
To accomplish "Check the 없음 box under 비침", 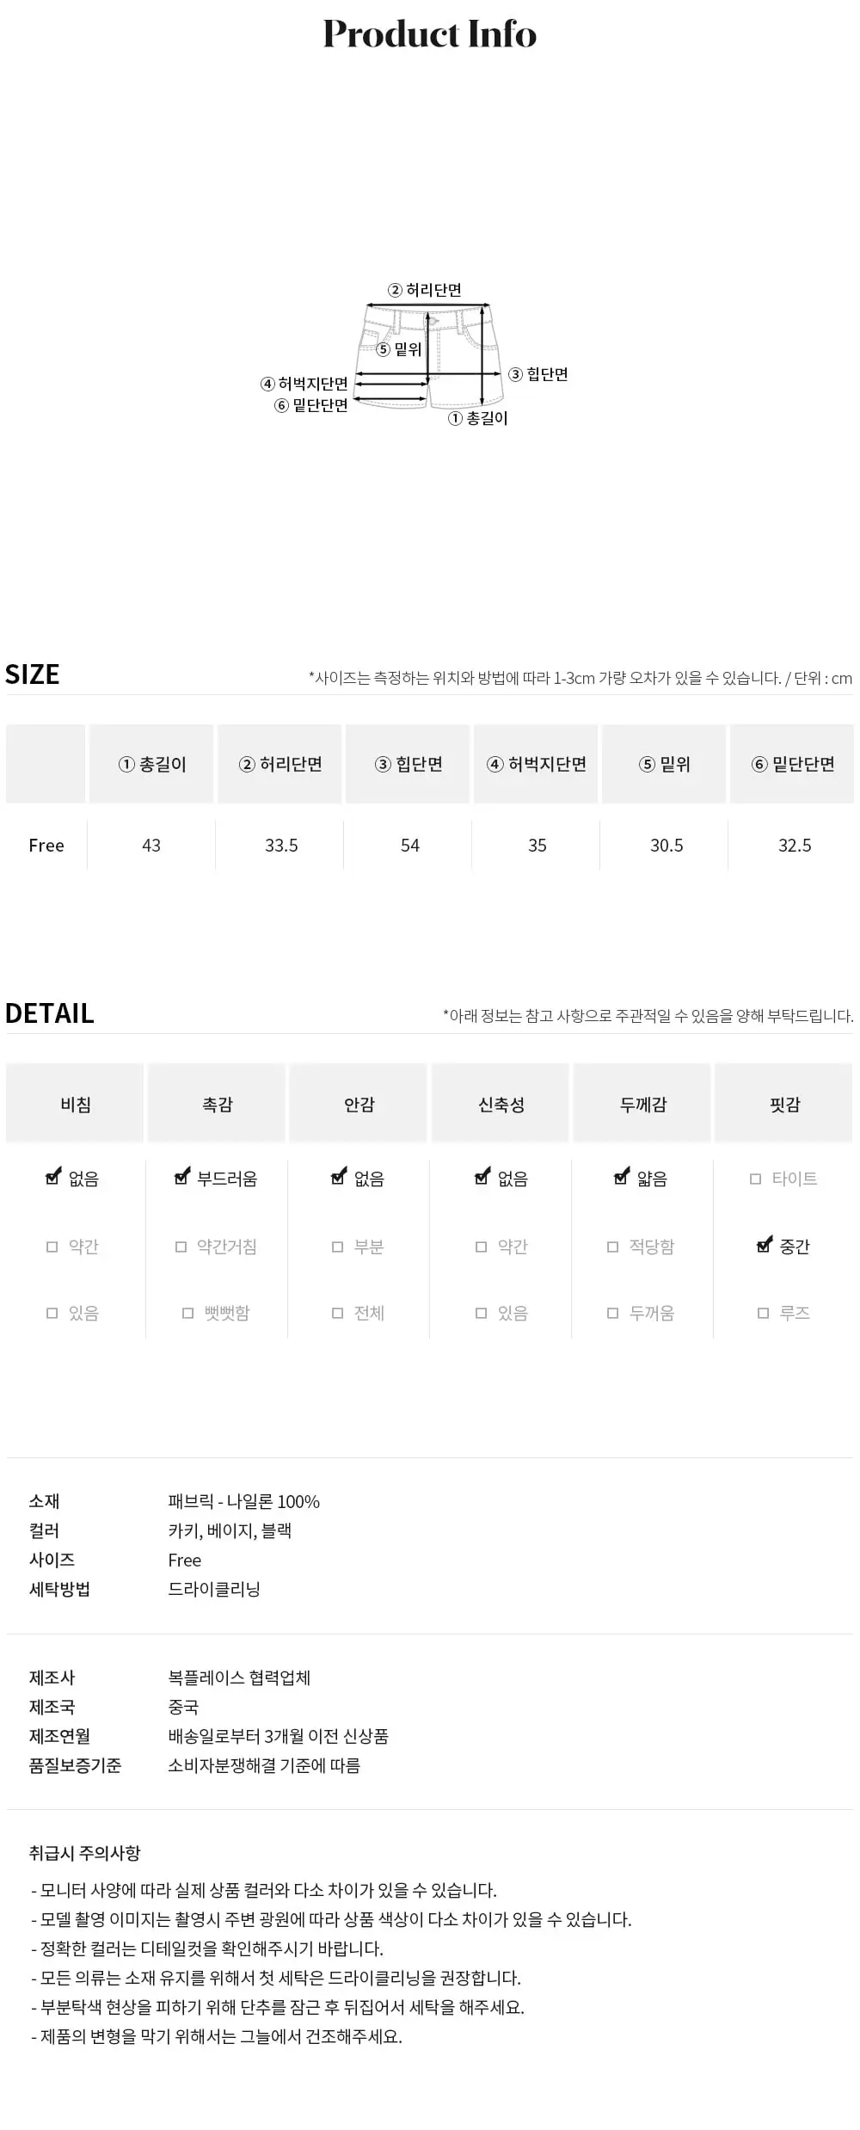I will pyautogui.click(x=53, y=1177).
